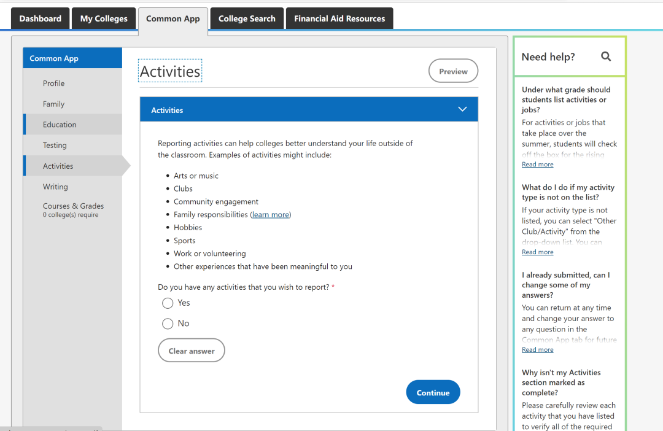Open the Financial Aid Resources tab
This screenshot has width=663, height=431.
[x=339, y=18]
